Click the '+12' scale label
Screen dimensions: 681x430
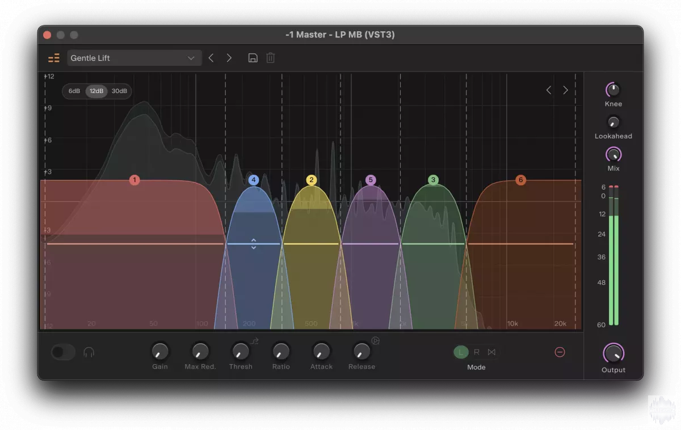pyautogui.click(x=49, y=76)
